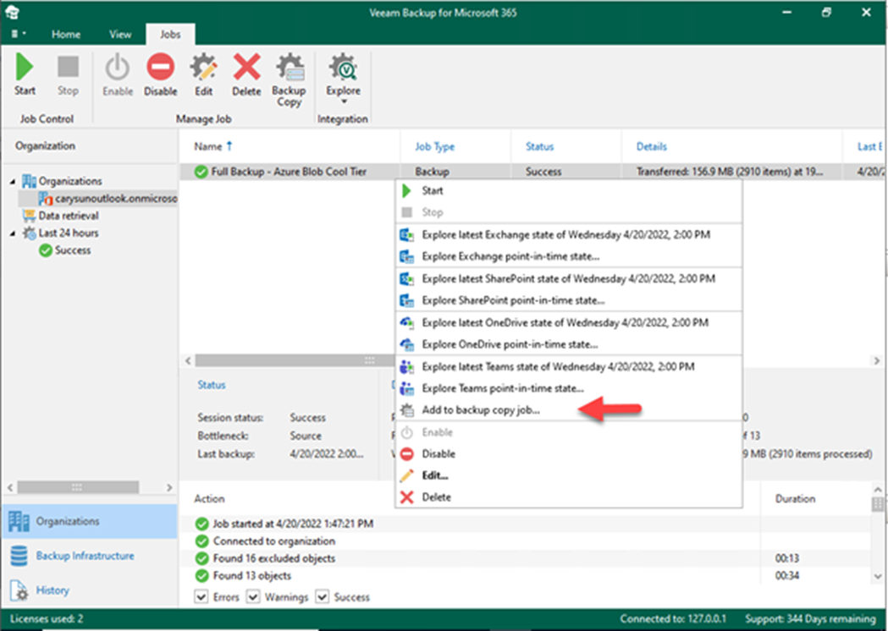
Task: Open the Backup Infrastructure navigation pane
Action: pos(90,556)
